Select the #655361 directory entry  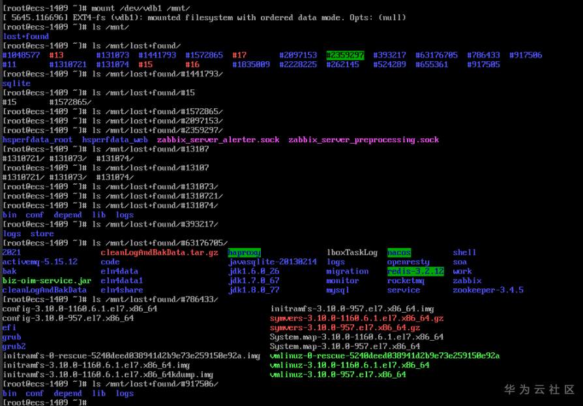(432, 65)
